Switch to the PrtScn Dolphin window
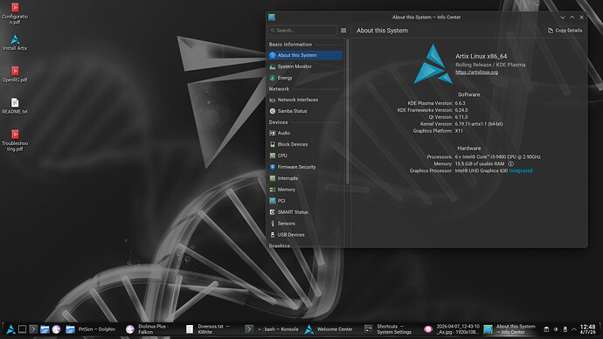This screenshot has height=339, width=603. tap(91, 329)
